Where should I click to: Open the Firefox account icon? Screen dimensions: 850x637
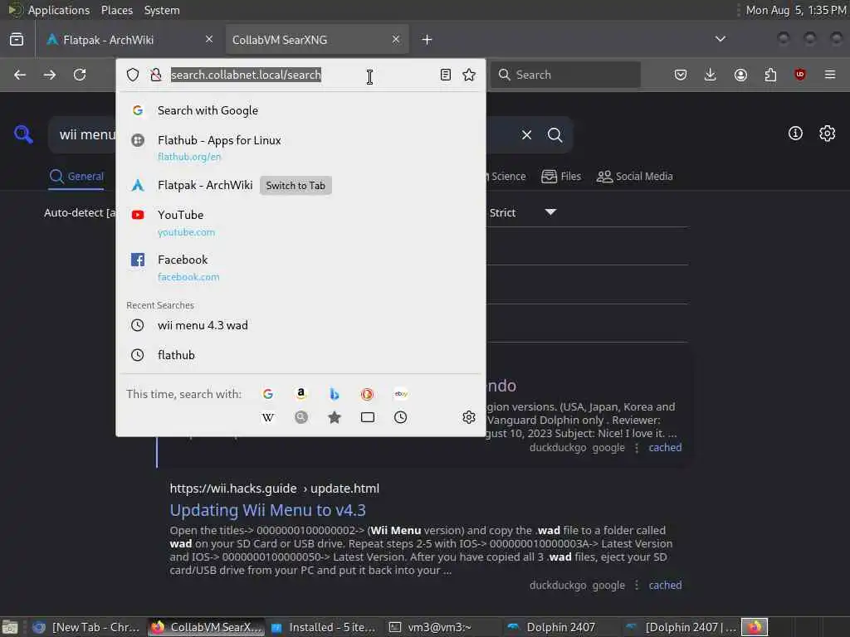point(740,75)
